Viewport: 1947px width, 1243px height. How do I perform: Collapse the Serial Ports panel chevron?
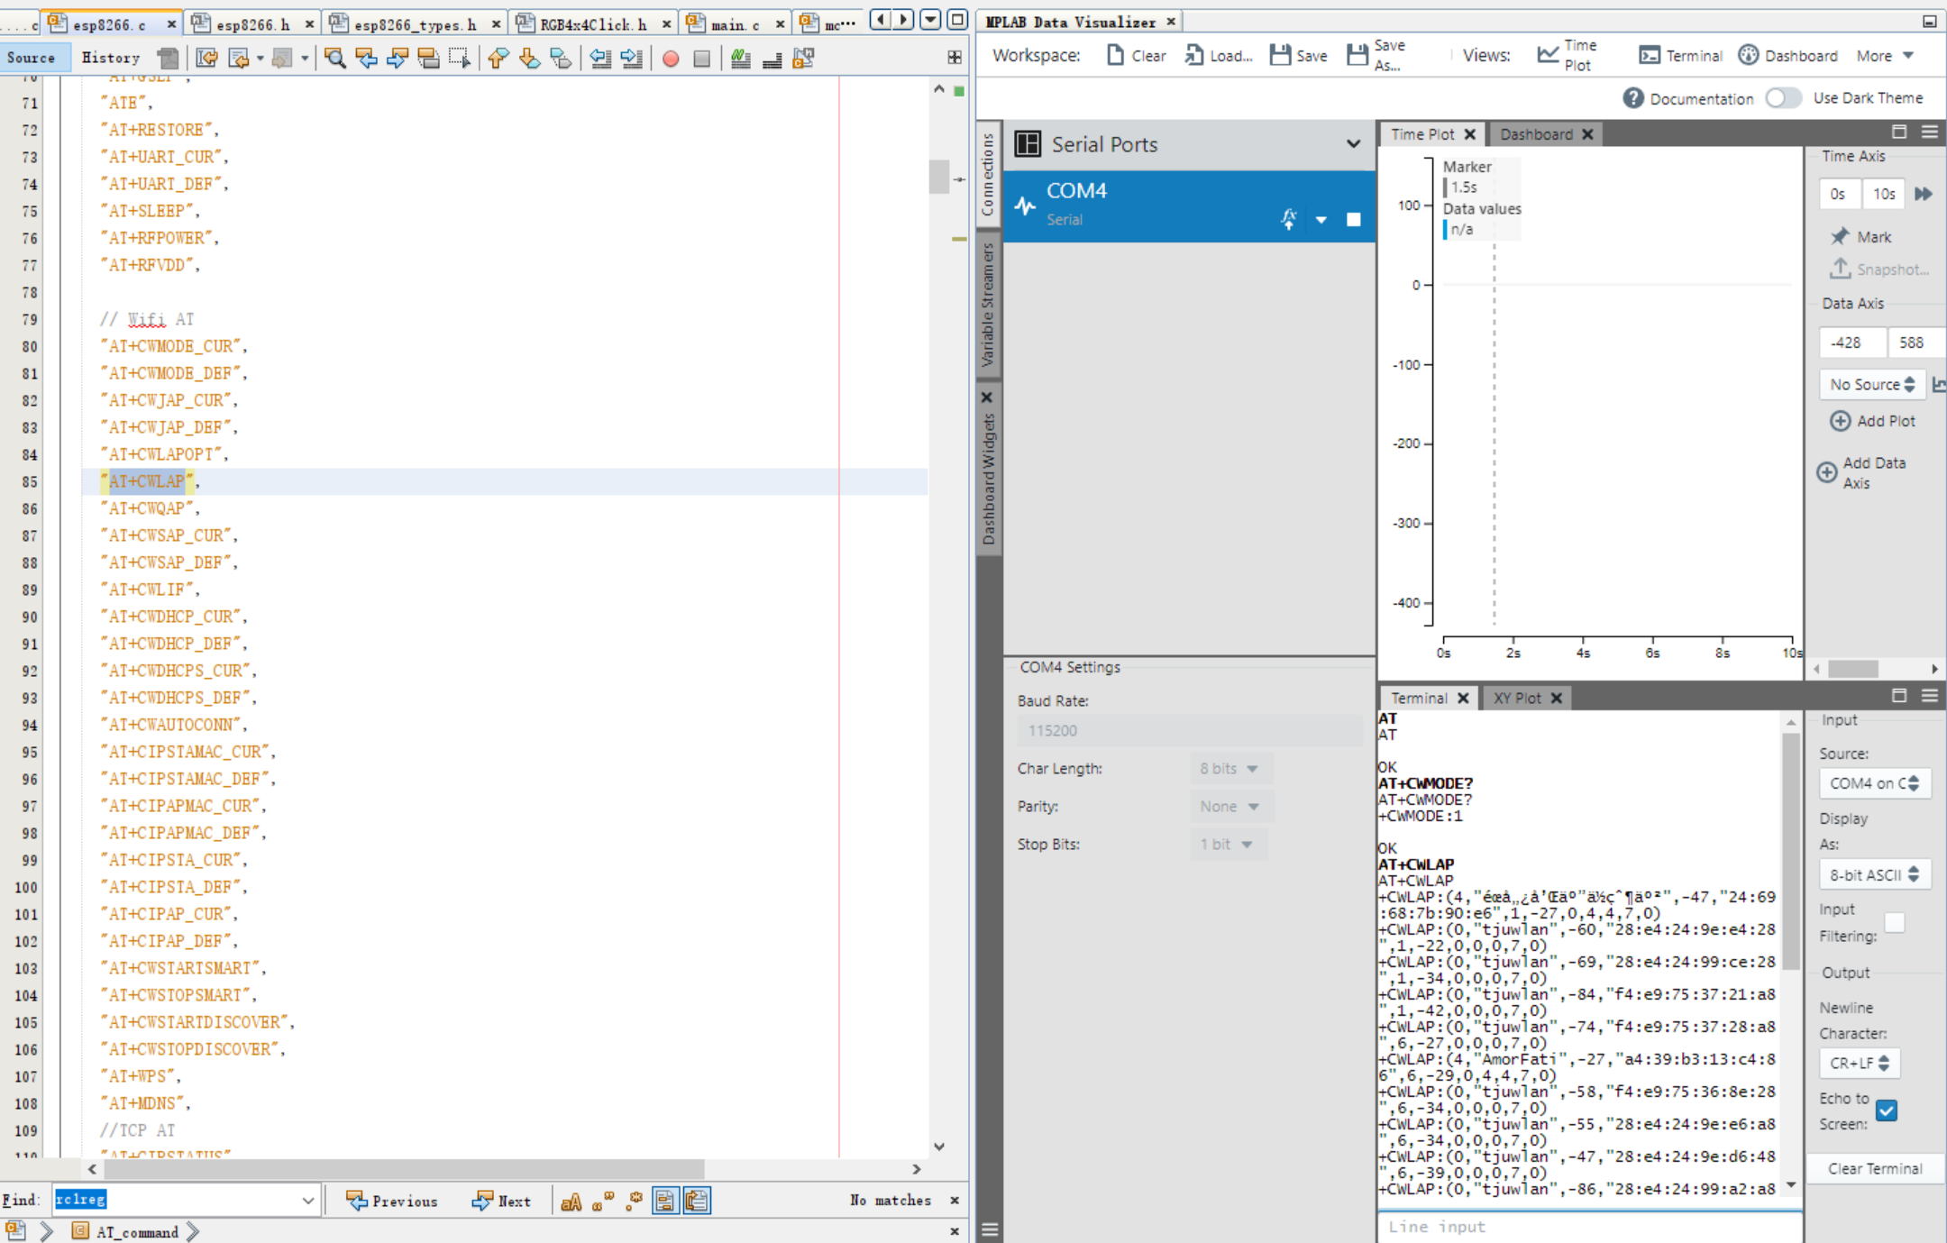click(1353, 144)
